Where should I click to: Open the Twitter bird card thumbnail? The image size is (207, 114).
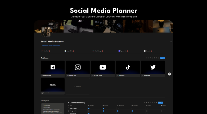click(153, 67)
